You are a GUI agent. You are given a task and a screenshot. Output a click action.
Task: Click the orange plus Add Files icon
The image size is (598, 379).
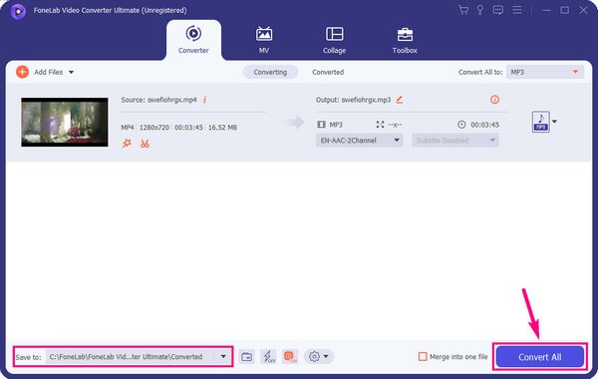click(23, 72)
